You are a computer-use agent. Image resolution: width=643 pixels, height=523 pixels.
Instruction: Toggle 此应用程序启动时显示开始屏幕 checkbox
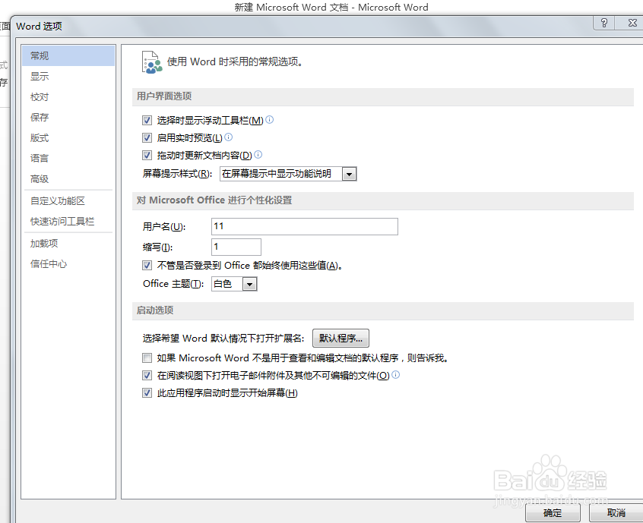pyautogui.click(x=147, y=393)
